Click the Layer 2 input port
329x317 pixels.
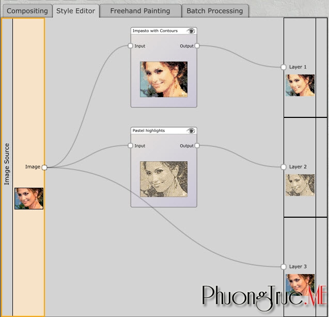click(284, 167)
